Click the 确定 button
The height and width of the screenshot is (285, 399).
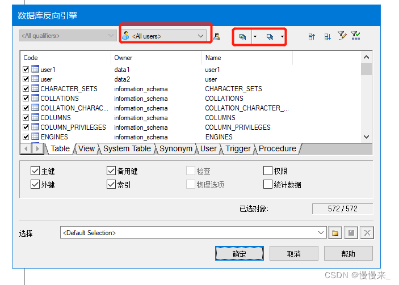click(x=239, y=253)
